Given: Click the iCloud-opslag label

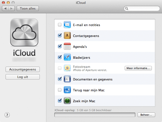Looking at the screenshot, I should (65, 110).
